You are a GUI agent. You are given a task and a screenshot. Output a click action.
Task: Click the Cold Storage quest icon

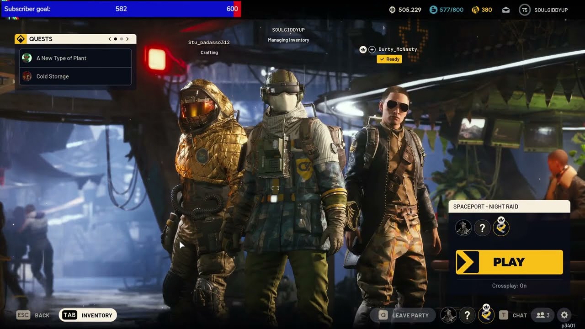[x=27, y=76]
